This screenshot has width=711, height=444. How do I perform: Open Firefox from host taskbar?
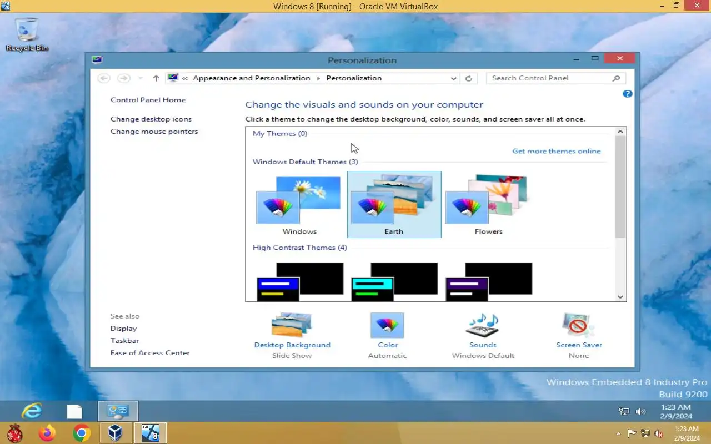coord(47,433)
